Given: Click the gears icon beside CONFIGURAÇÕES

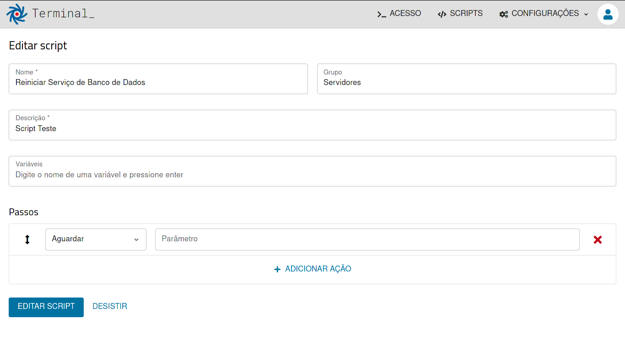Looking at the screenshot, I should click(504, 14).
